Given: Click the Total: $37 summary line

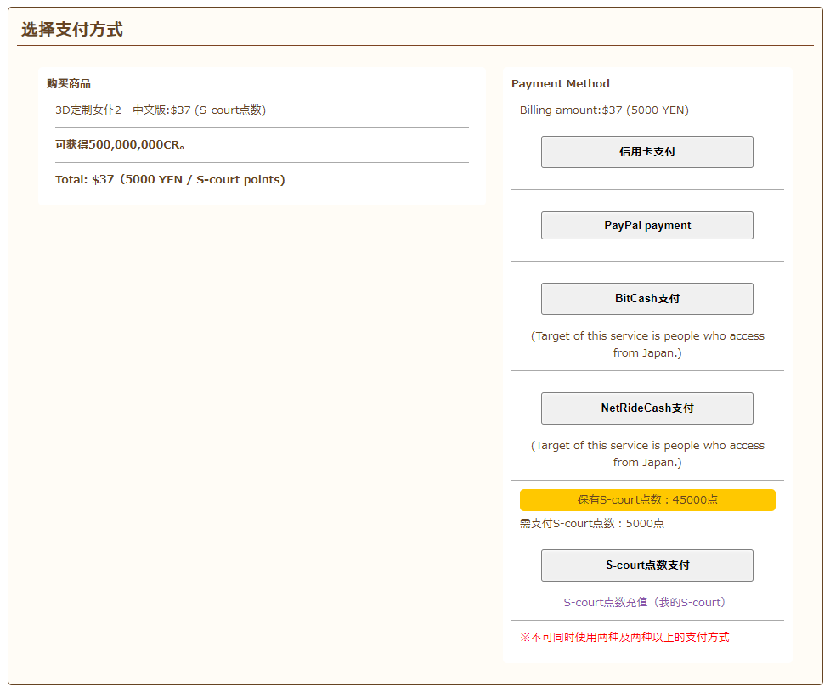Looking at the screenshot, I should [170, 180].
